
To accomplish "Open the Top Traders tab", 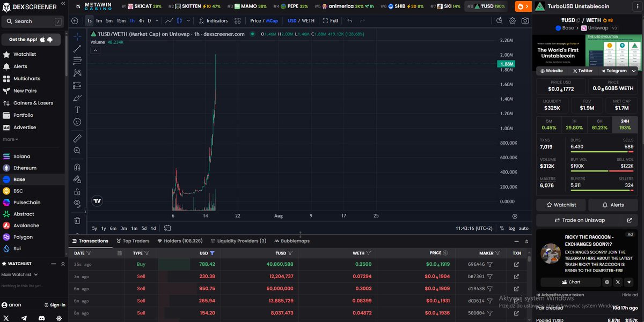I will [132, 241].
